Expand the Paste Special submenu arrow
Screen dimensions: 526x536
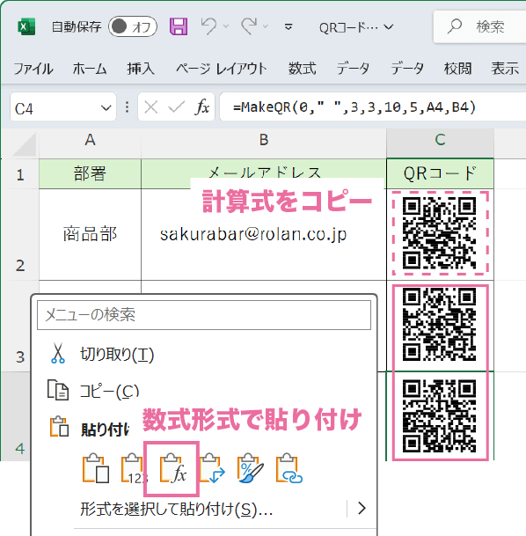click(362, 509)
